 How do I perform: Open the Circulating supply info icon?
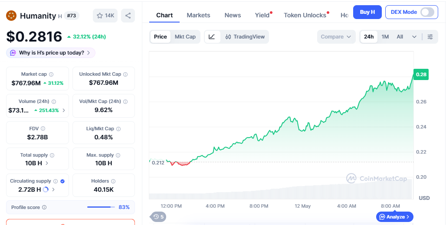click(x=56, y=181)
